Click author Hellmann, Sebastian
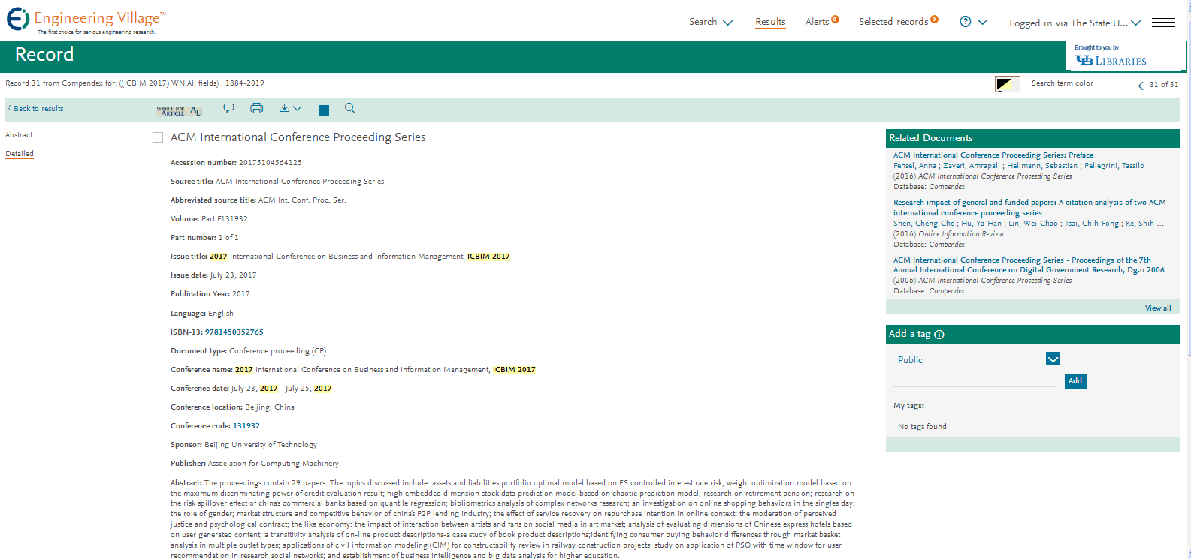This screenshot has height=559, width=1191. [1042, 166]
